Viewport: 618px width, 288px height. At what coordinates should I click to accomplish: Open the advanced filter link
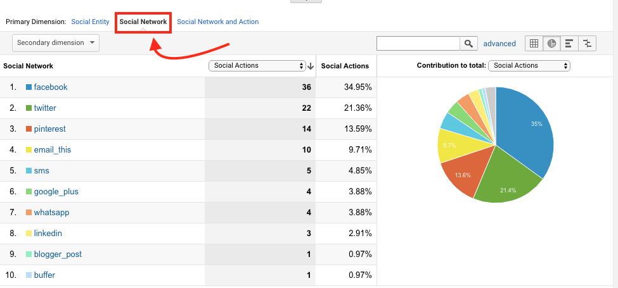tap(499, 44)
